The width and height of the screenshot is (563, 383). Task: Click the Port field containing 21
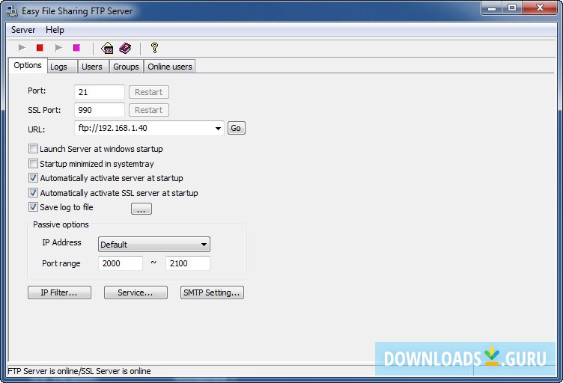tap(100, 92)
